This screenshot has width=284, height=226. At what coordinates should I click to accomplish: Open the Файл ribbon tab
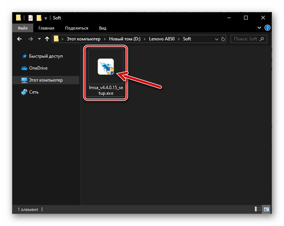tap(23, 28)
